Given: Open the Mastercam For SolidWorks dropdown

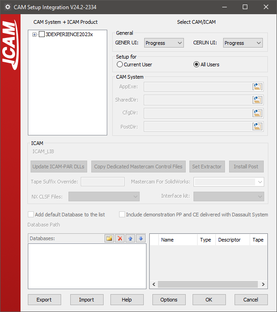Looking at the screenshot, I should [x=229, y=182].
